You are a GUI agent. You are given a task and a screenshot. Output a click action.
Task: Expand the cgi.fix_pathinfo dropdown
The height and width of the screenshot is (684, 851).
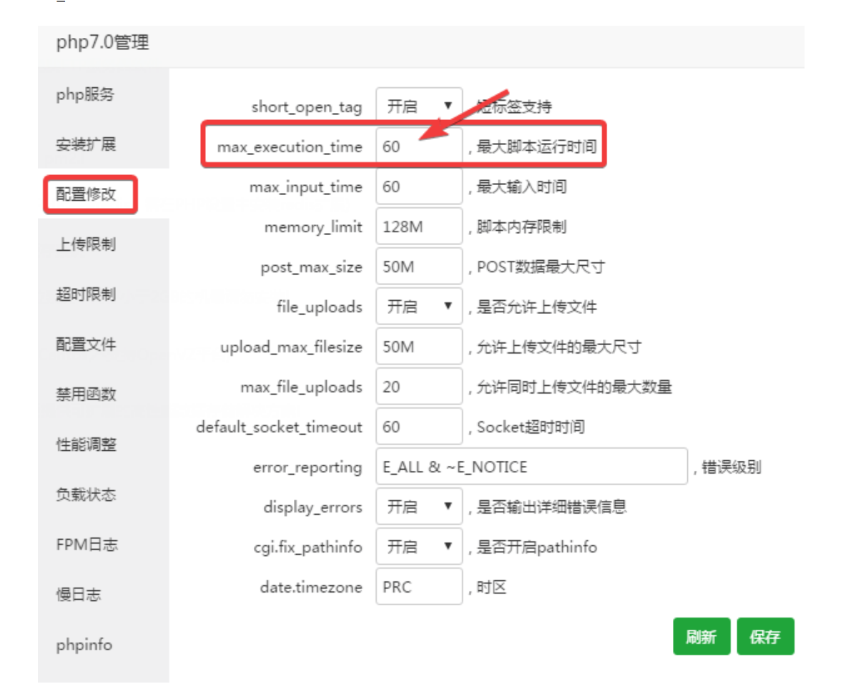419,547
